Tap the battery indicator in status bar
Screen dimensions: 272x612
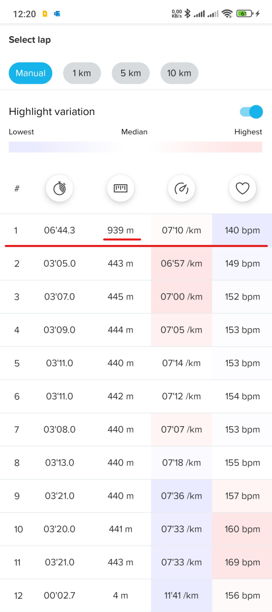pyautogui.click(x=244, y=14)
